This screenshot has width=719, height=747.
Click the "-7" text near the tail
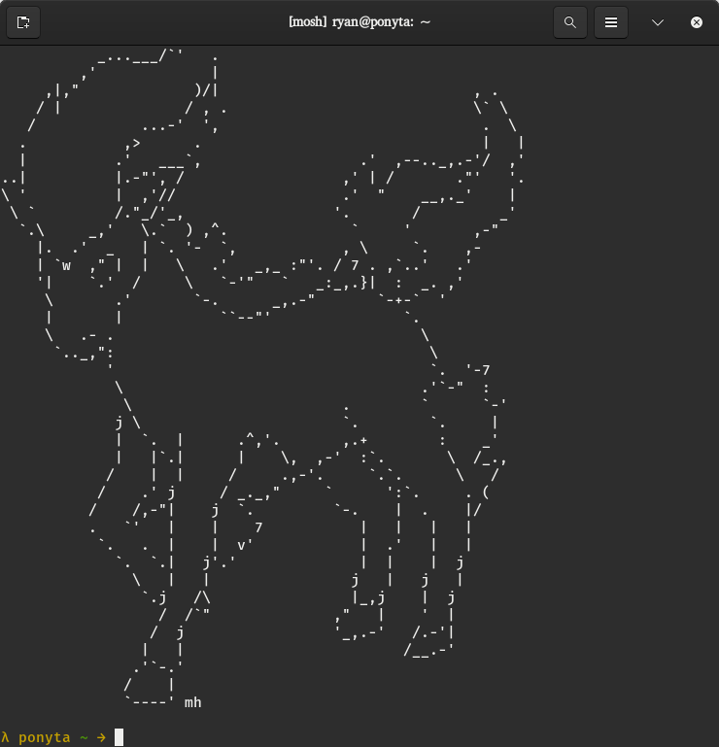pyautogui.click(x=480, y=369)
